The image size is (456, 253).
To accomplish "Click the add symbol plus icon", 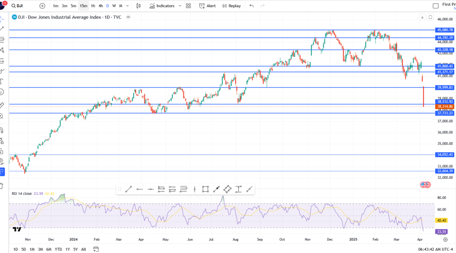I will point(42,6).
